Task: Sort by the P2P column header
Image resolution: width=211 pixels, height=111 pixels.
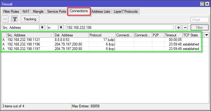Action: (x=158, y=35)
